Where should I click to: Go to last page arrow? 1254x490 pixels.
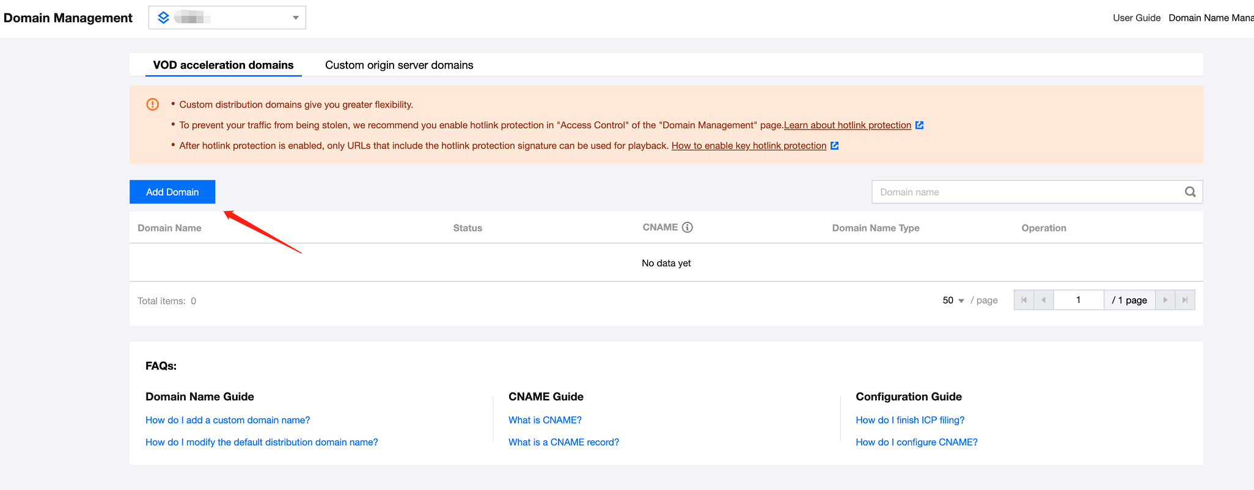tap(1185, 300)
